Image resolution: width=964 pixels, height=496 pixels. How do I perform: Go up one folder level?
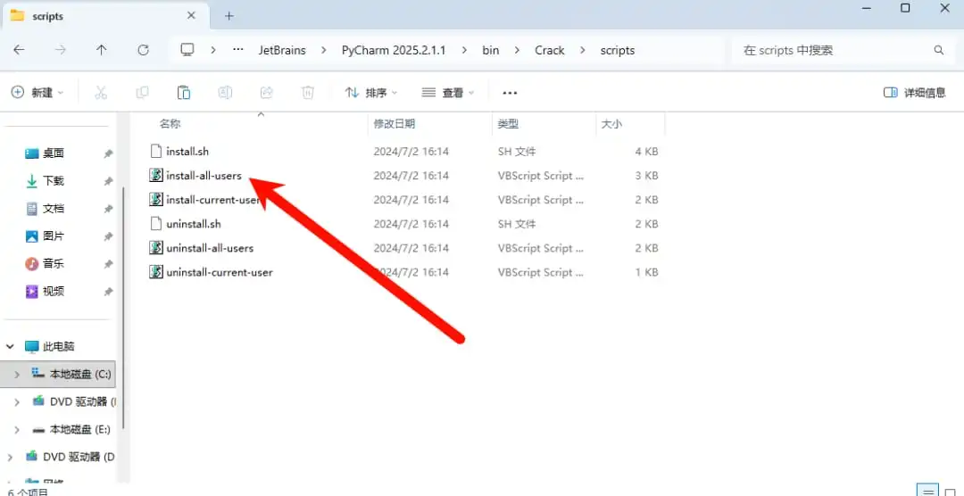tap(102, 50)
